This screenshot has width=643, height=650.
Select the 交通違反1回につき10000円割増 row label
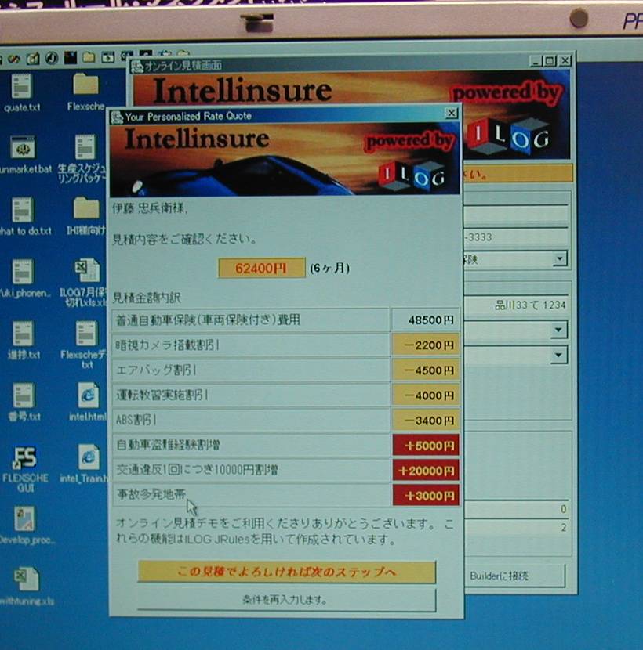pyautogui.click(x=197, y=470)
